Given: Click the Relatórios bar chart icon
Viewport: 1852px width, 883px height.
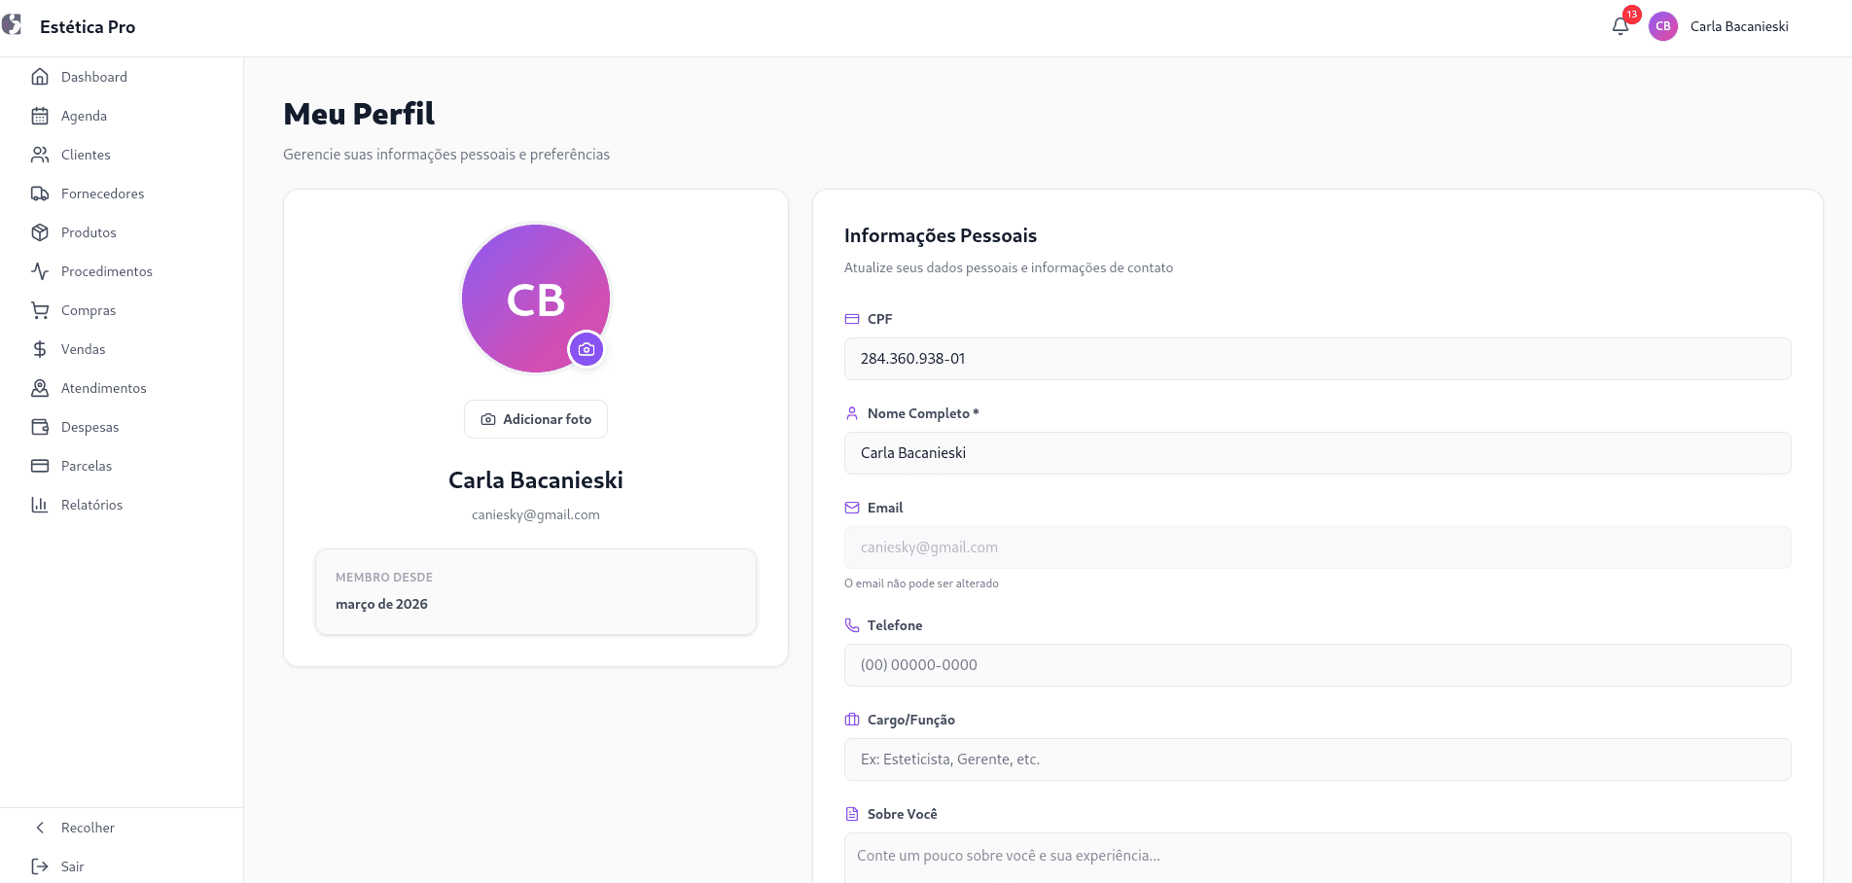Looking at the screenshot, I should (40, 505).
